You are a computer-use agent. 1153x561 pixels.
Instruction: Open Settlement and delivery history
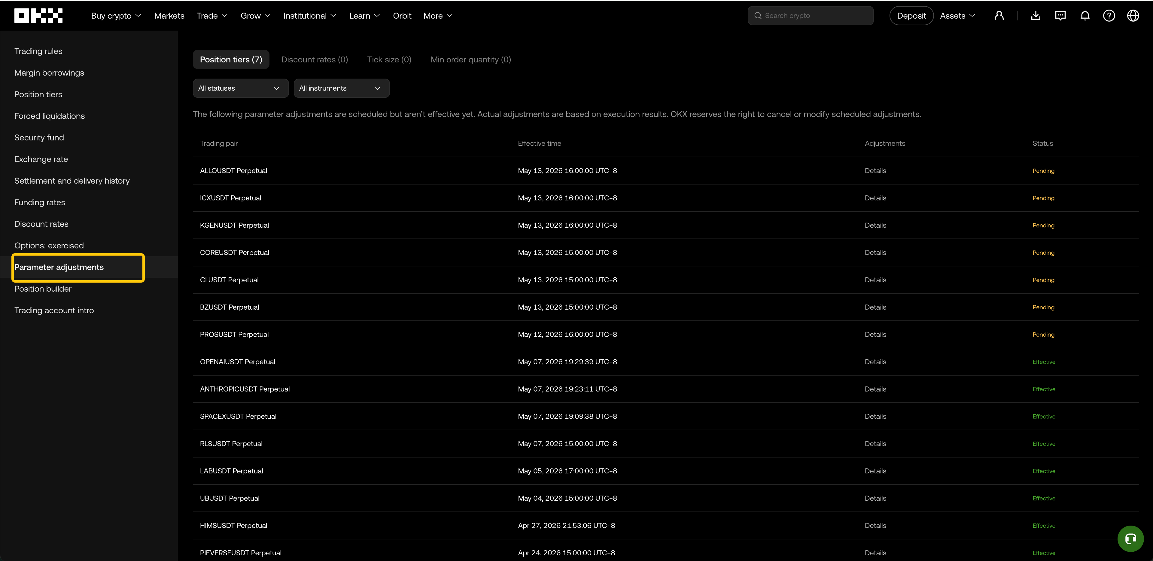[x=72, y=181]
